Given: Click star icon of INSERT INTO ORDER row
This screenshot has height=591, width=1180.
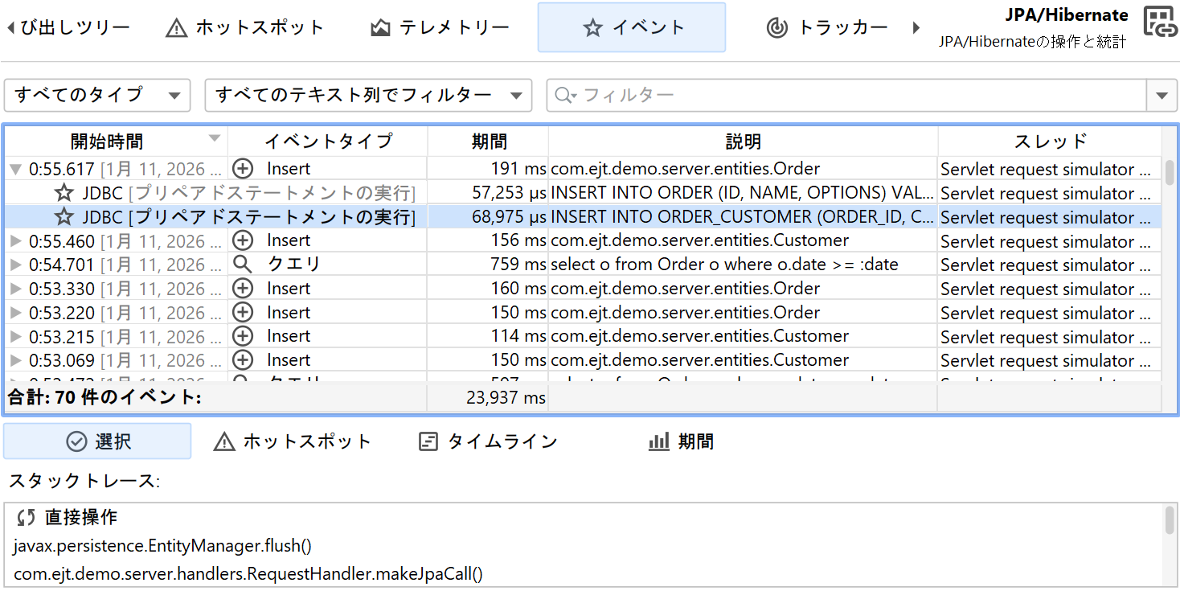Looking at the screenshot, I should [64, 193].
